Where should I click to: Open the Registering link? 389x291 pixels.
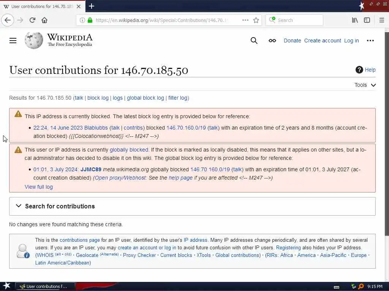point(288,248)
